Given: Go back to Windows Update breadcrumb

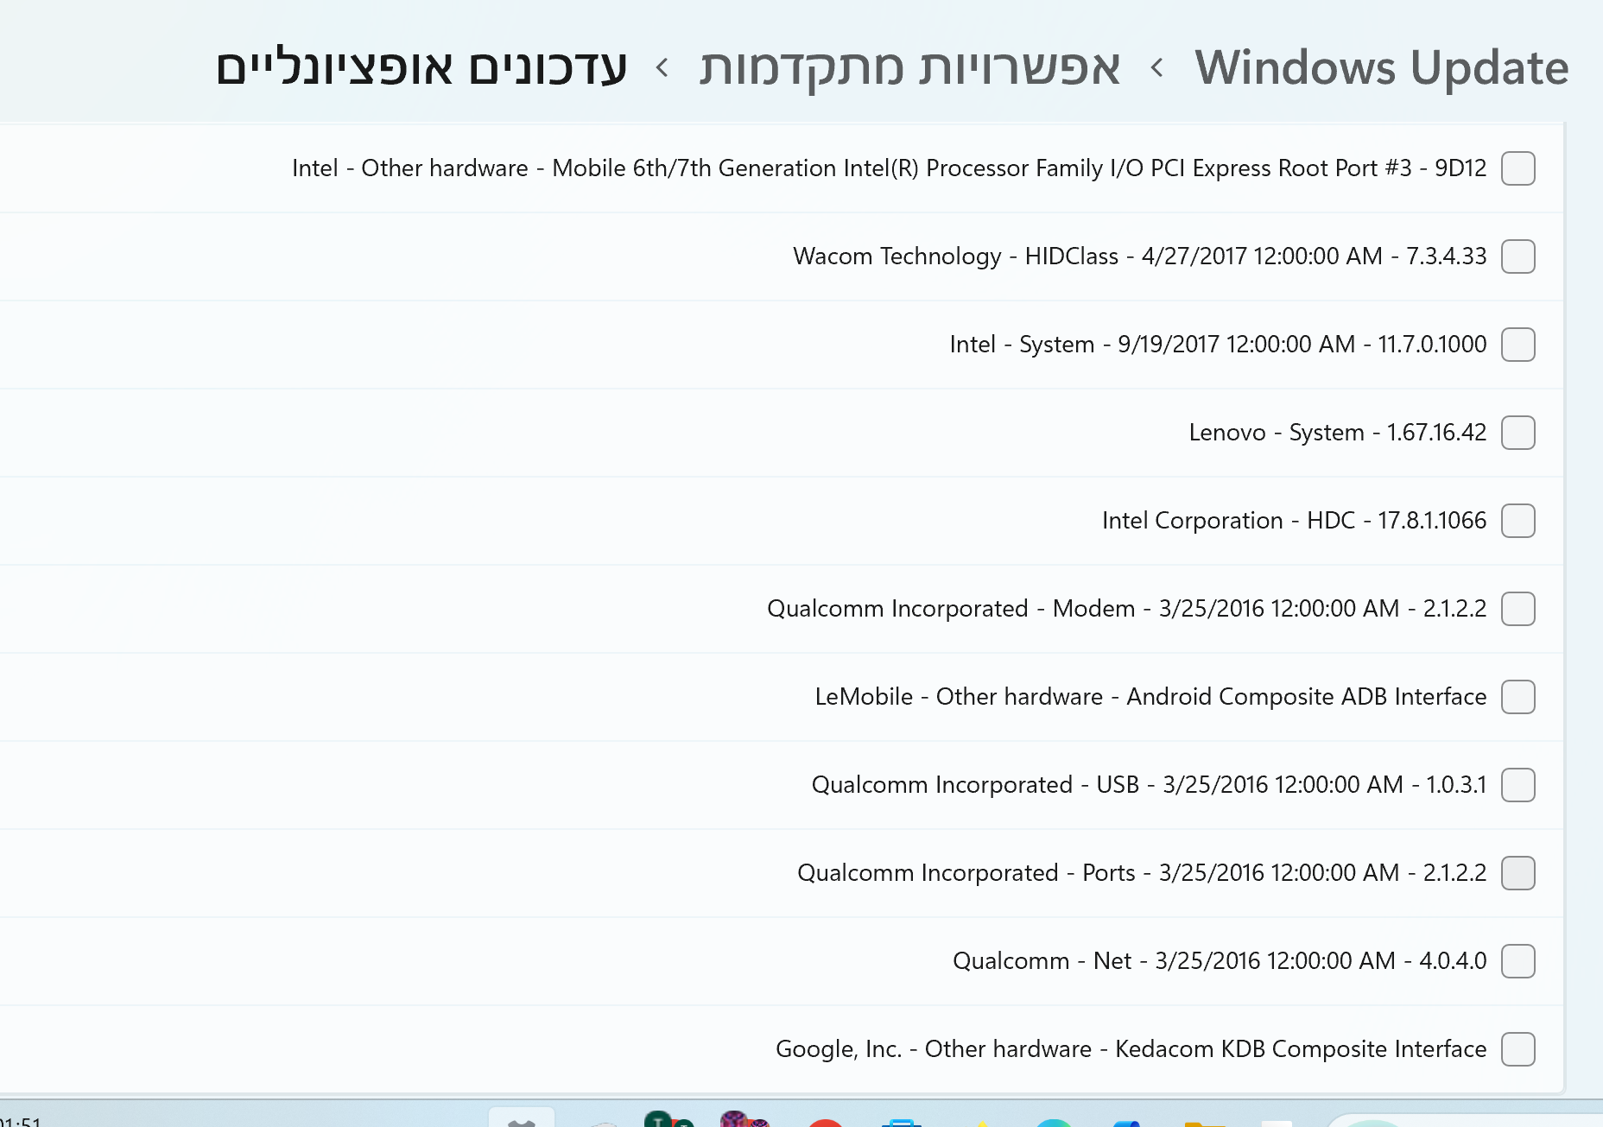Looking at the screenshot, I should pos(1381,67).
